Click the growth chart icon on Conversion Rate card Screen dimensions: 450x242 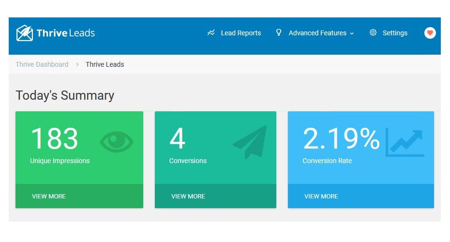[405, 142]
